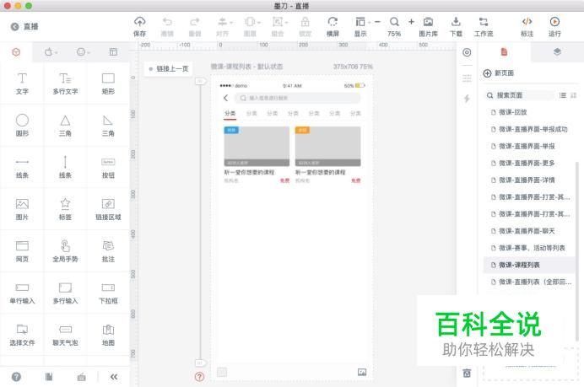Switch to the pages document tab
The width and height of the screenshot is (584, 387).
[504, 51]
